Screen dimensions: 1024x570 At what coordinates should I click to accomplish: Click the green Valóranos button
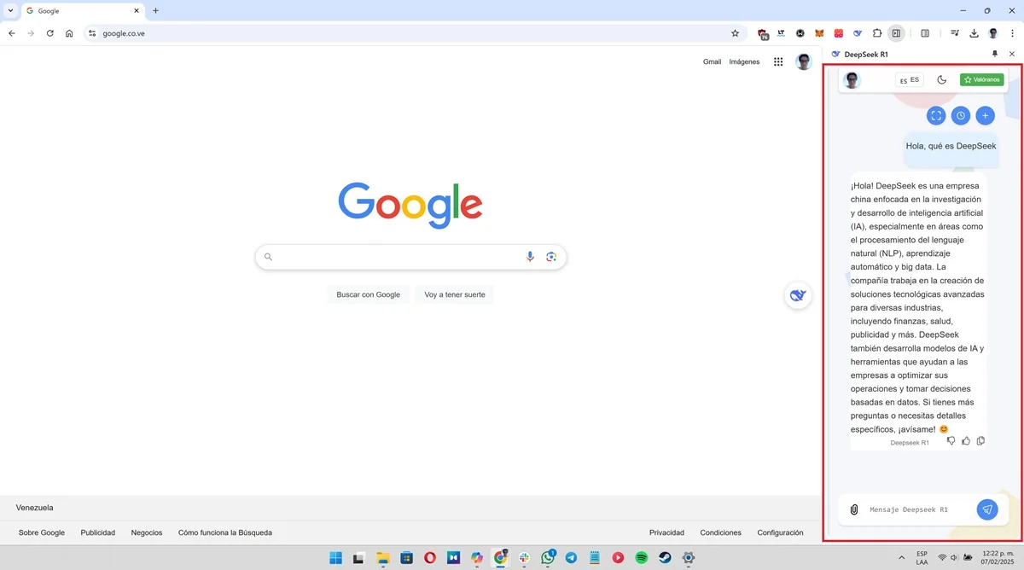coord(982,80)
